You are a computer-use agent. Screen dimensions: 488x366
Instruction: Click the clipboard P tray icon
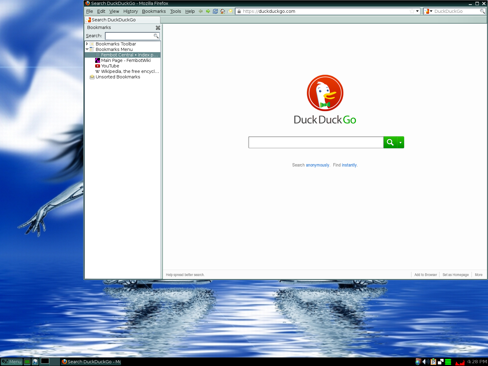point(433,362)
